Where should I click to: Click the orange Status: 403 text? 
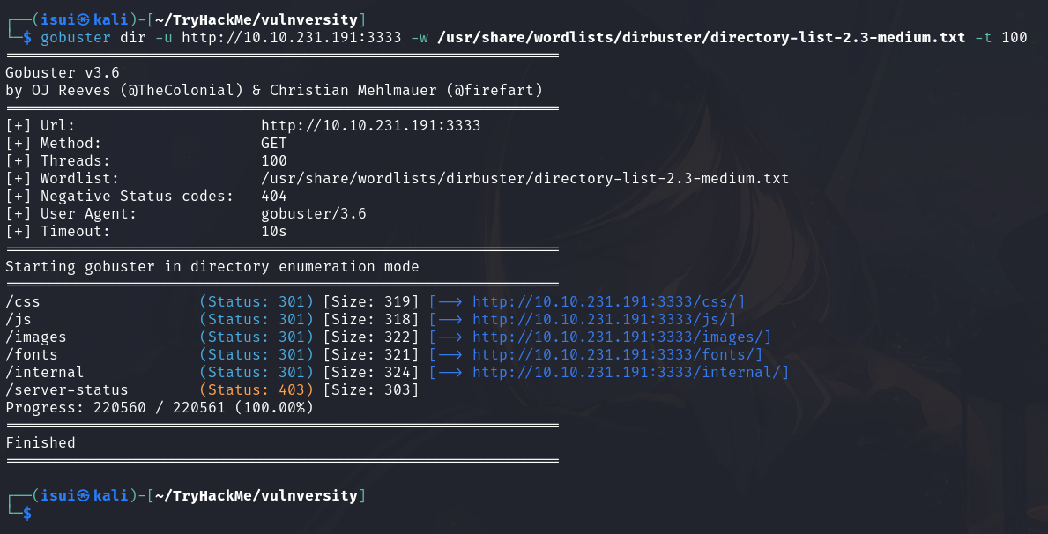pyautogui.click(x=256, y=389)
